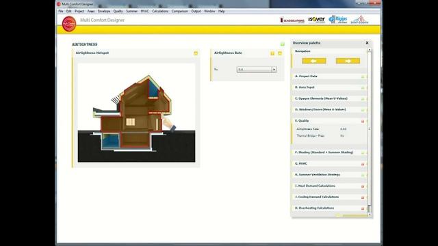Open the Quality menu

pos(118,11)
